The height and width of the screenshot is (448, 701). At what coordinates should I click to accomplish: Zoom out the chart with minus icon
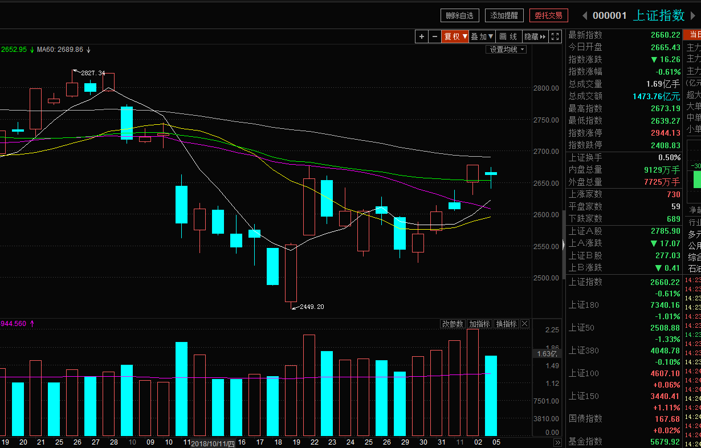435,36
